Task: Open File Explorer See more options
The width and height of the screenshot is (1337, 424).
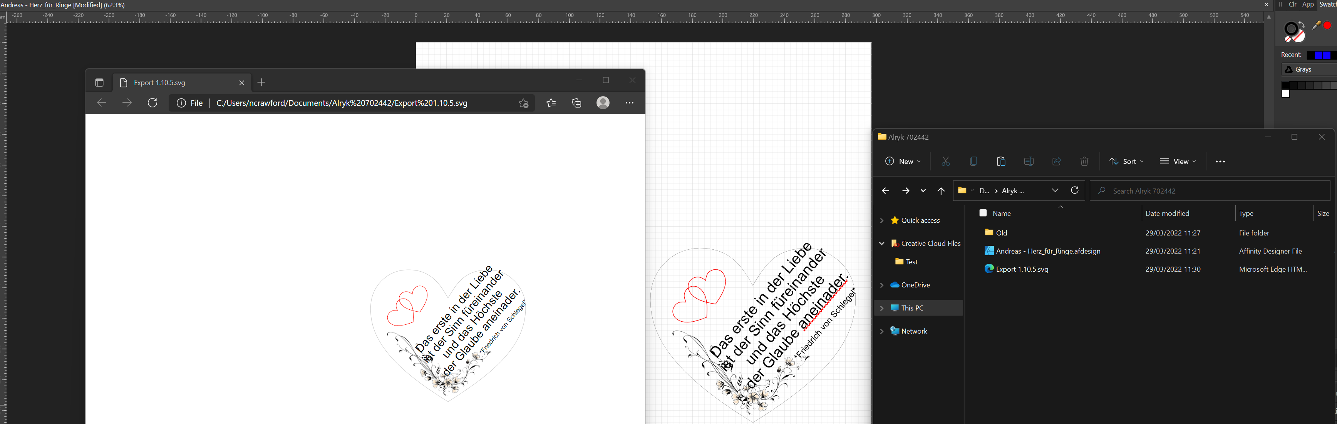Action: click(1220, 162)
